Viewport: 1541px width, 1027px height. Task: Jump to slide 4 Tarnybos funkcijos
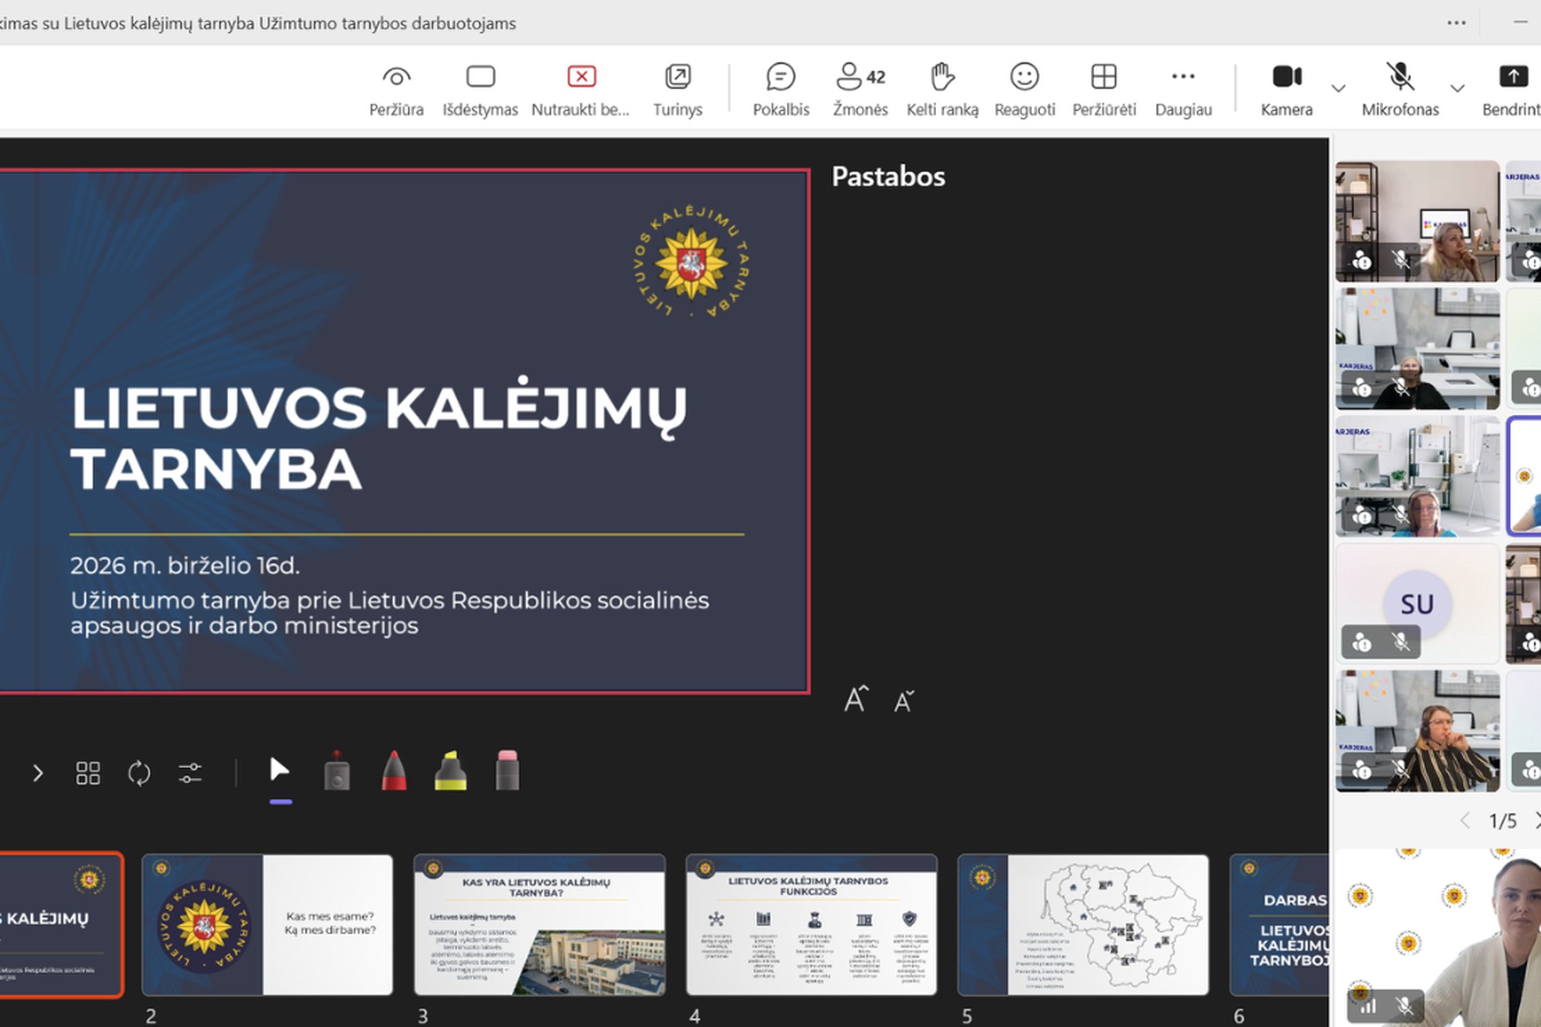(812, 925)
